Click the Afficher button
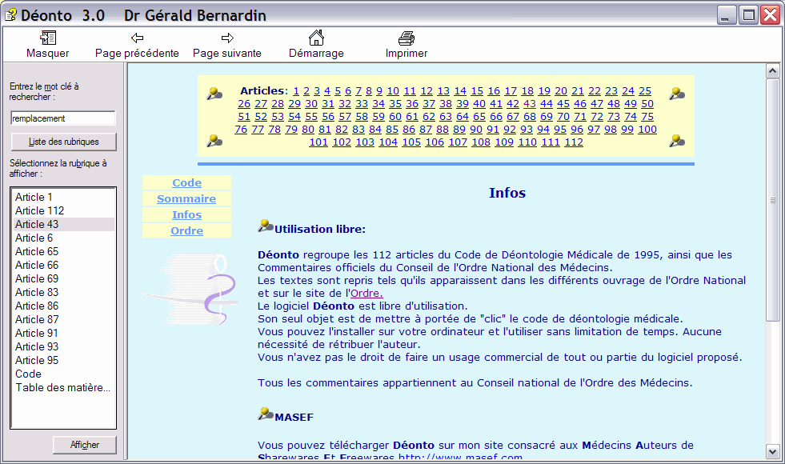This screenshot has width=785, height=464. (85, 445)
